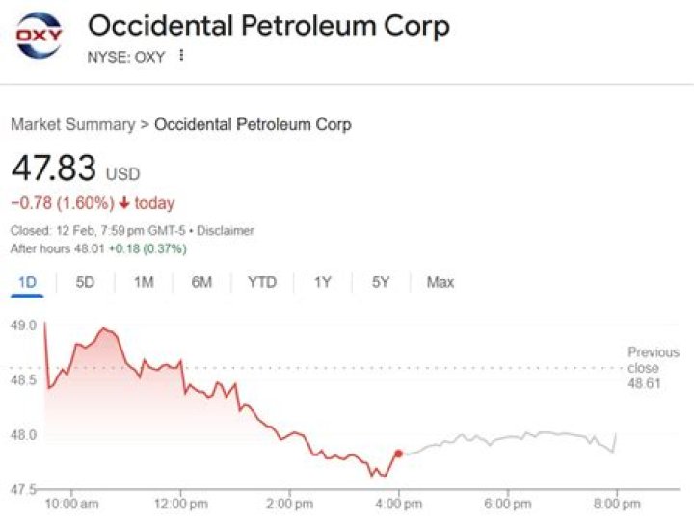Show the 1M price history tab

coord(144,282)
